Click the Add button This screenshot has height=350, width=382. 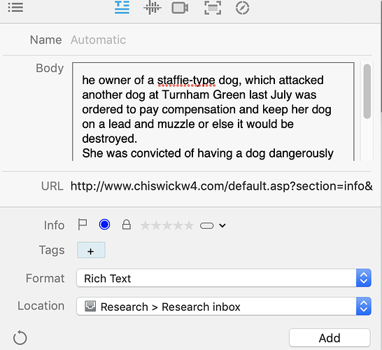330,338
